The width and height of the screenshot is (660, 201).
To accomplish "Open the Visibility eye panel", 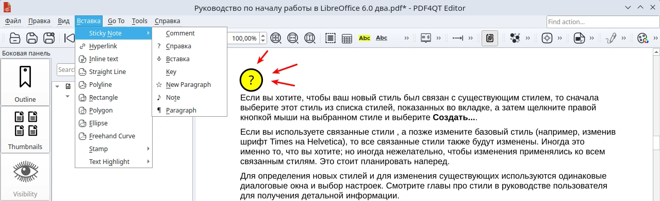I will 25,177.
